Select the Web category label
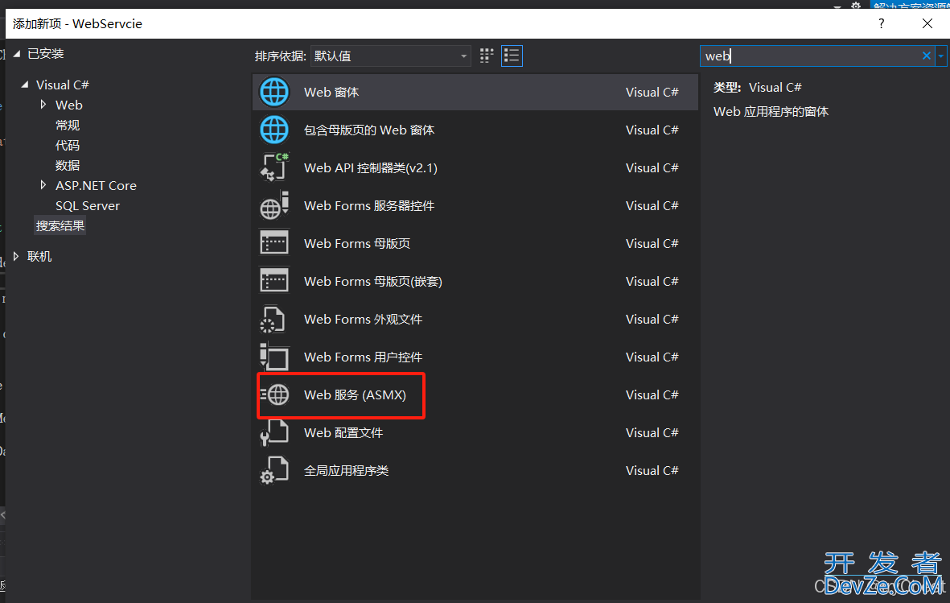Viewport: 950px width, 603px height. [69, 105]
